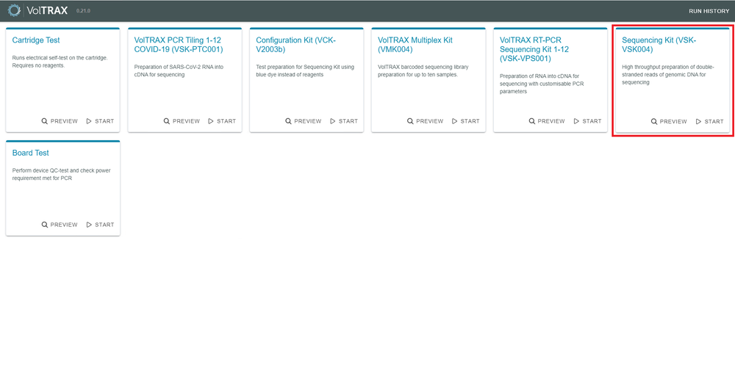Preview the Board Test
Image resolution: width=735 pixels, height=376 pixels.
tap(60, 225)
